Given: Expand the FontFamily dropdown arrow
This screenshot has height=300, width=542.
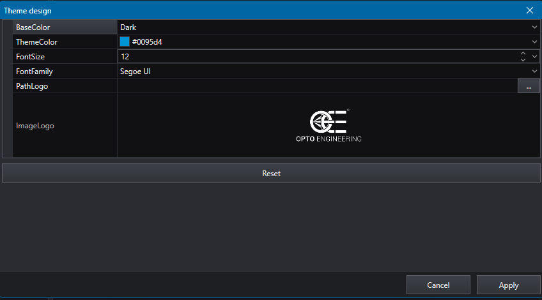Looking at the screenshot, I should [x=534, y=71].
